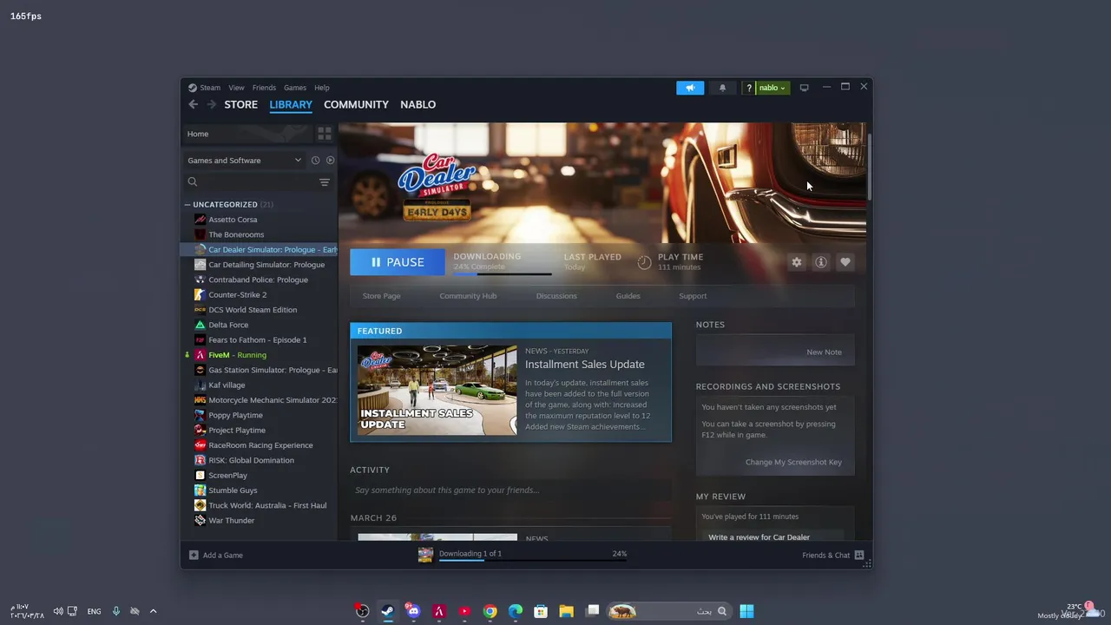
Task: Open the NABLO profile tab
Action: click(x=418, y=104)
